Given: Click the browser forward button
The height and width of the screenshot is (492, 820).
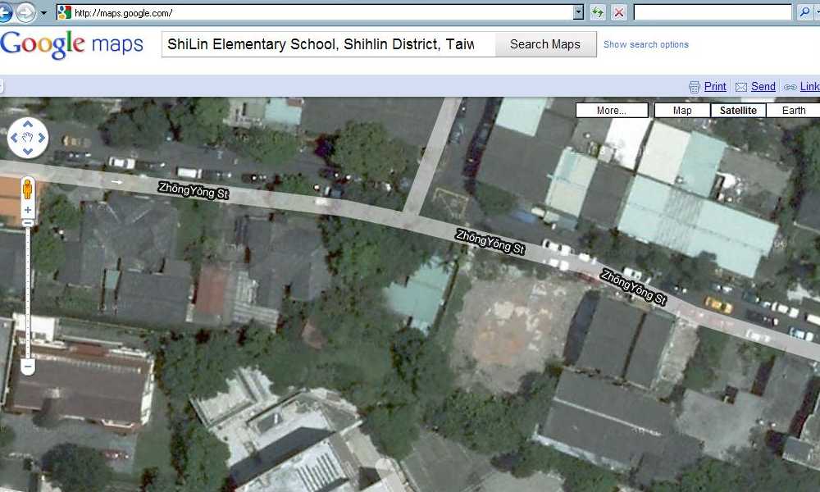Looking at the screenshot, I should (x=25, y=12).
